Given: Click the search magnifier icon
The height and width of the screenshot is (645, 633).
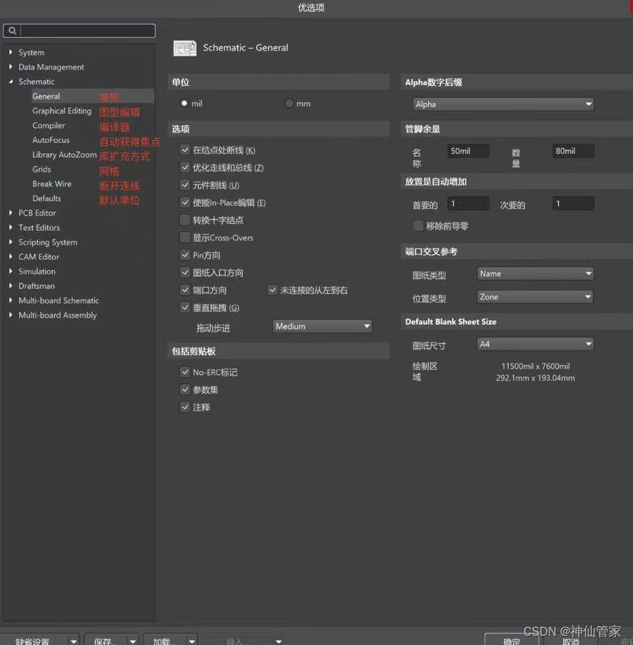Looking at the screenshot, I should (12, 31).
